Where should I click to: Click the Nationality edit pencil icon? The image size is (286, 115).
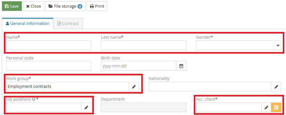(276, 87)
